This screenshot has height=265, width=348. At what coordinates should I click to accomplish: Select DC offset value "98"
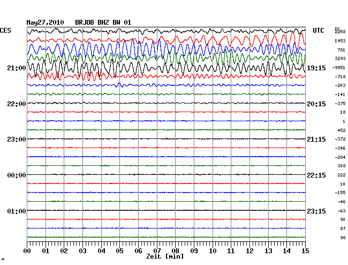click(343, 238)
